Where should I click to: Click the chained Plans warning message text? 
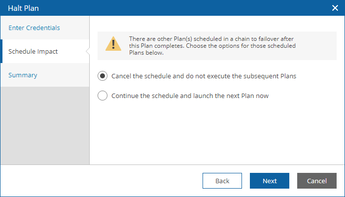tap(212, 46)
